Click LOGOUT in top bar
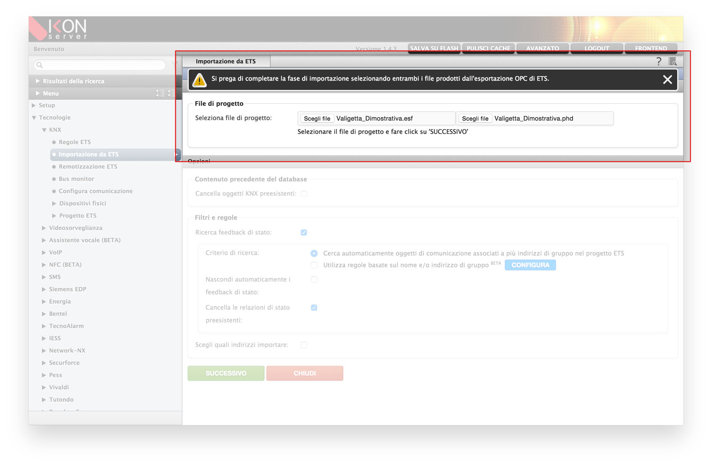712x466 pixels. pos(597,48)
